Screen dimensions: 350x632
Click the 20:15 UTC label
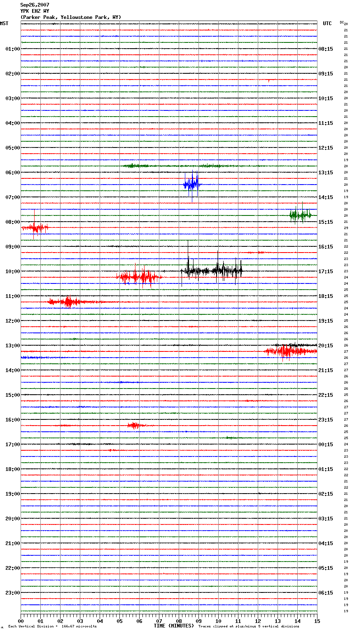pyautogui.click(x=326, y=346)
